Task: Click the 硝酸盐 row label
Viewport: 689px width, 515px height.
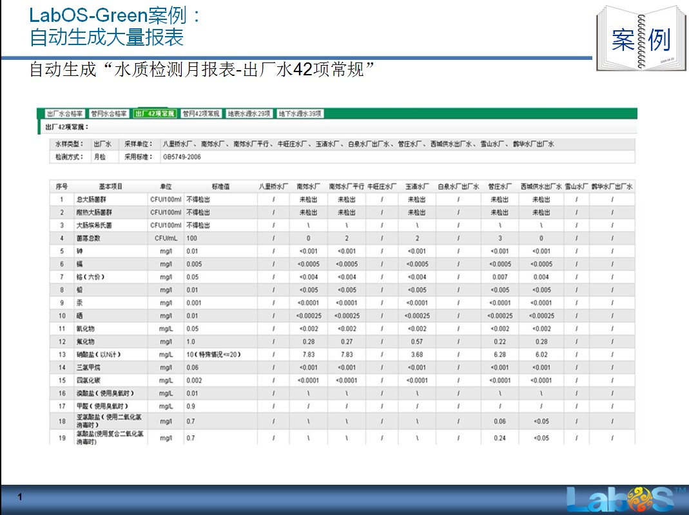Action: coord(99,355)
